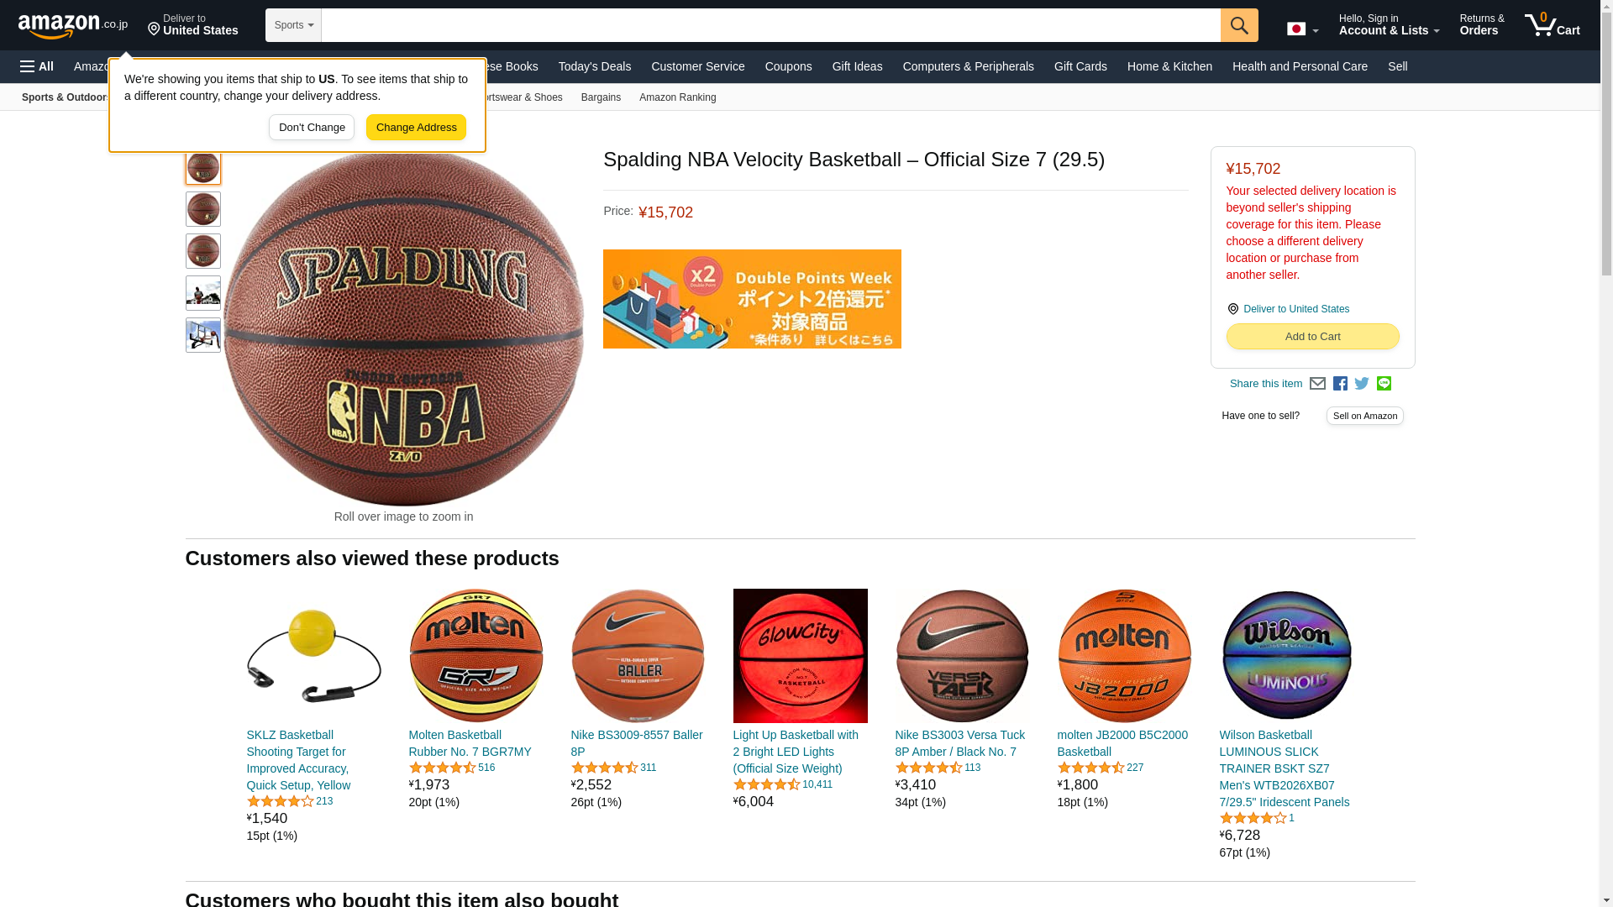This screenshot has width=1613, height=907.
Task: Click the search magnifier button
Action: point(1239,25)
